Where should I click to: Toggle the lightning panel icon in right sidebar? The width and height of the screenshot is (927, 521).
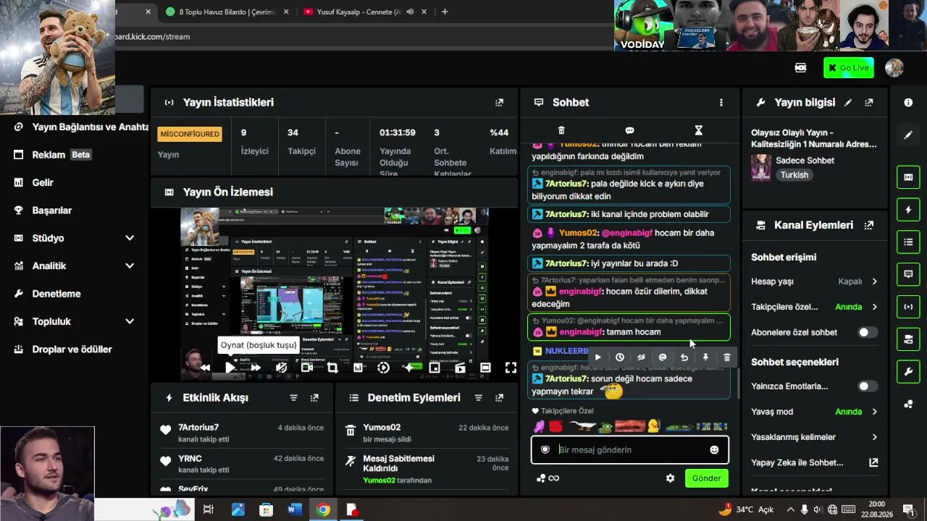(908, 210)
